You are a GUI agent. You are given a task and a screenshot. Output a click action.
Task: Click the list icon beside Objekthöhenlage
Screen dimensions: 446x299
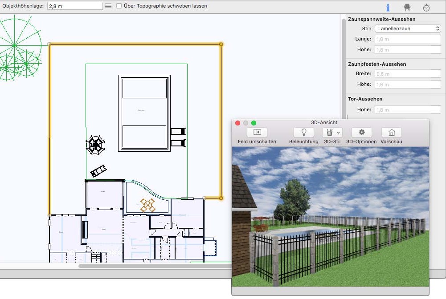point(108,6)
